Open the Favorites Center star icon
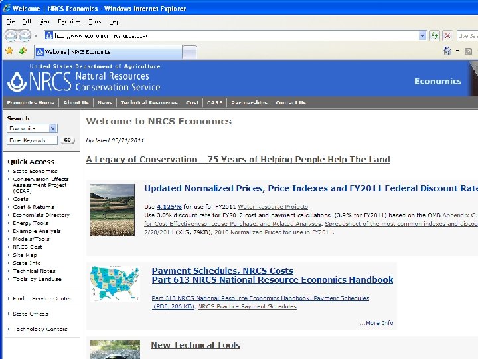The image size is (478, 359). (9, 51)
